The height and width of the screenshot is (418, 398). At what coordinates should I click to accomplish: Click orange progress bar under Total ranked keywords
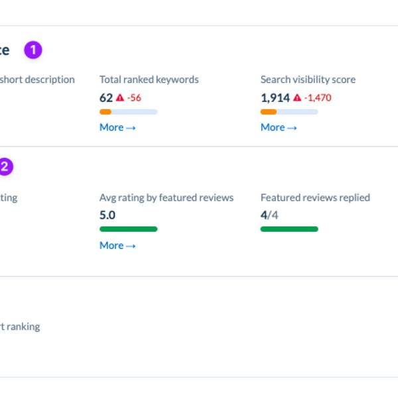click(x=105, y=112)
